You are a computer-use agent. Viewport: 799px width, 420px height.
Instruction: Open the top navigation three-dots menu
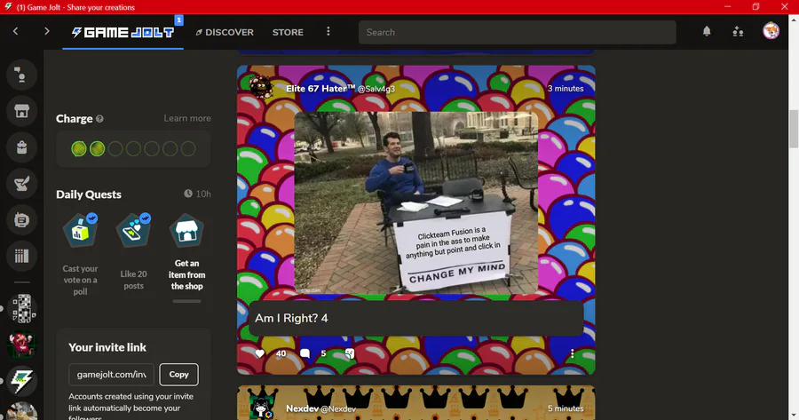[328, 32]
